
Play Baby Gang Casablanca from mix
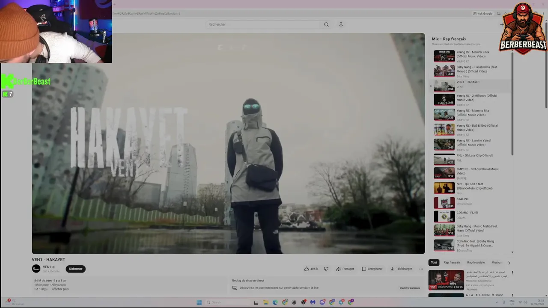[x=471, y=71]
